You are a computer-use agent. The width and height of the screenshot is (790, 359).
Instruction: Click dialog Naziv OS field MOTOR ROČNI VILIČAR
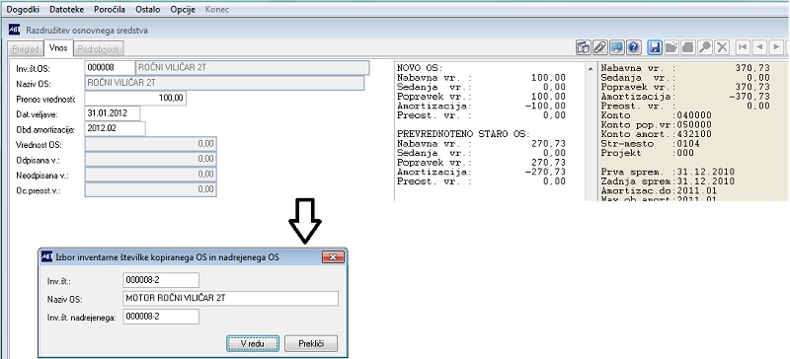tap(230, 298)
